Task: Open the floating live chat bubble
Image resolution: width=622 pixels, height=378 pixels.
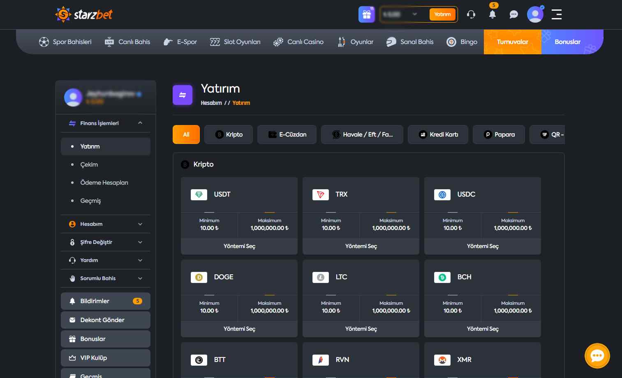Action: coord(597,356)
